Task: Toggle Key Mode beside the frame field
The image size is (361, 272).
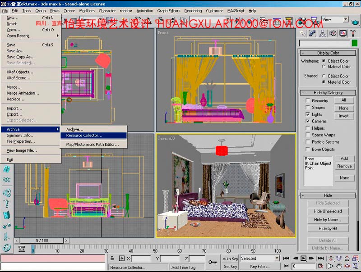Action: (x=286, y=266)
